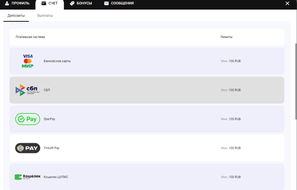Click the Лимиты column header
The height and width of the screenshot is (190, 297).
point(226,37)
